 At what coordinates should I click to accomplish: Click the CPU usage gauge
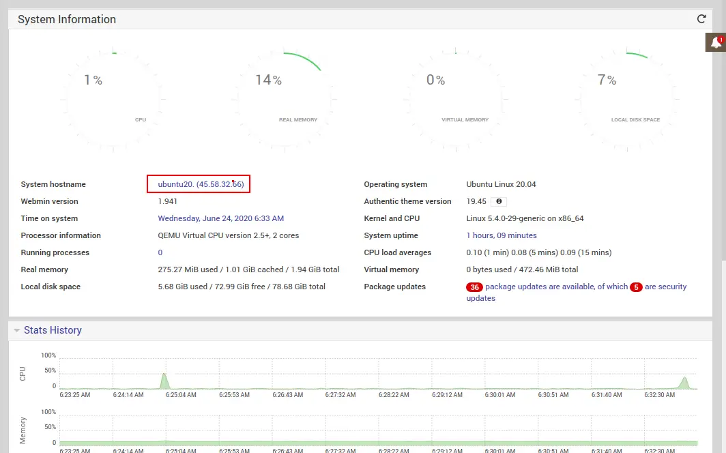(113, 99)
